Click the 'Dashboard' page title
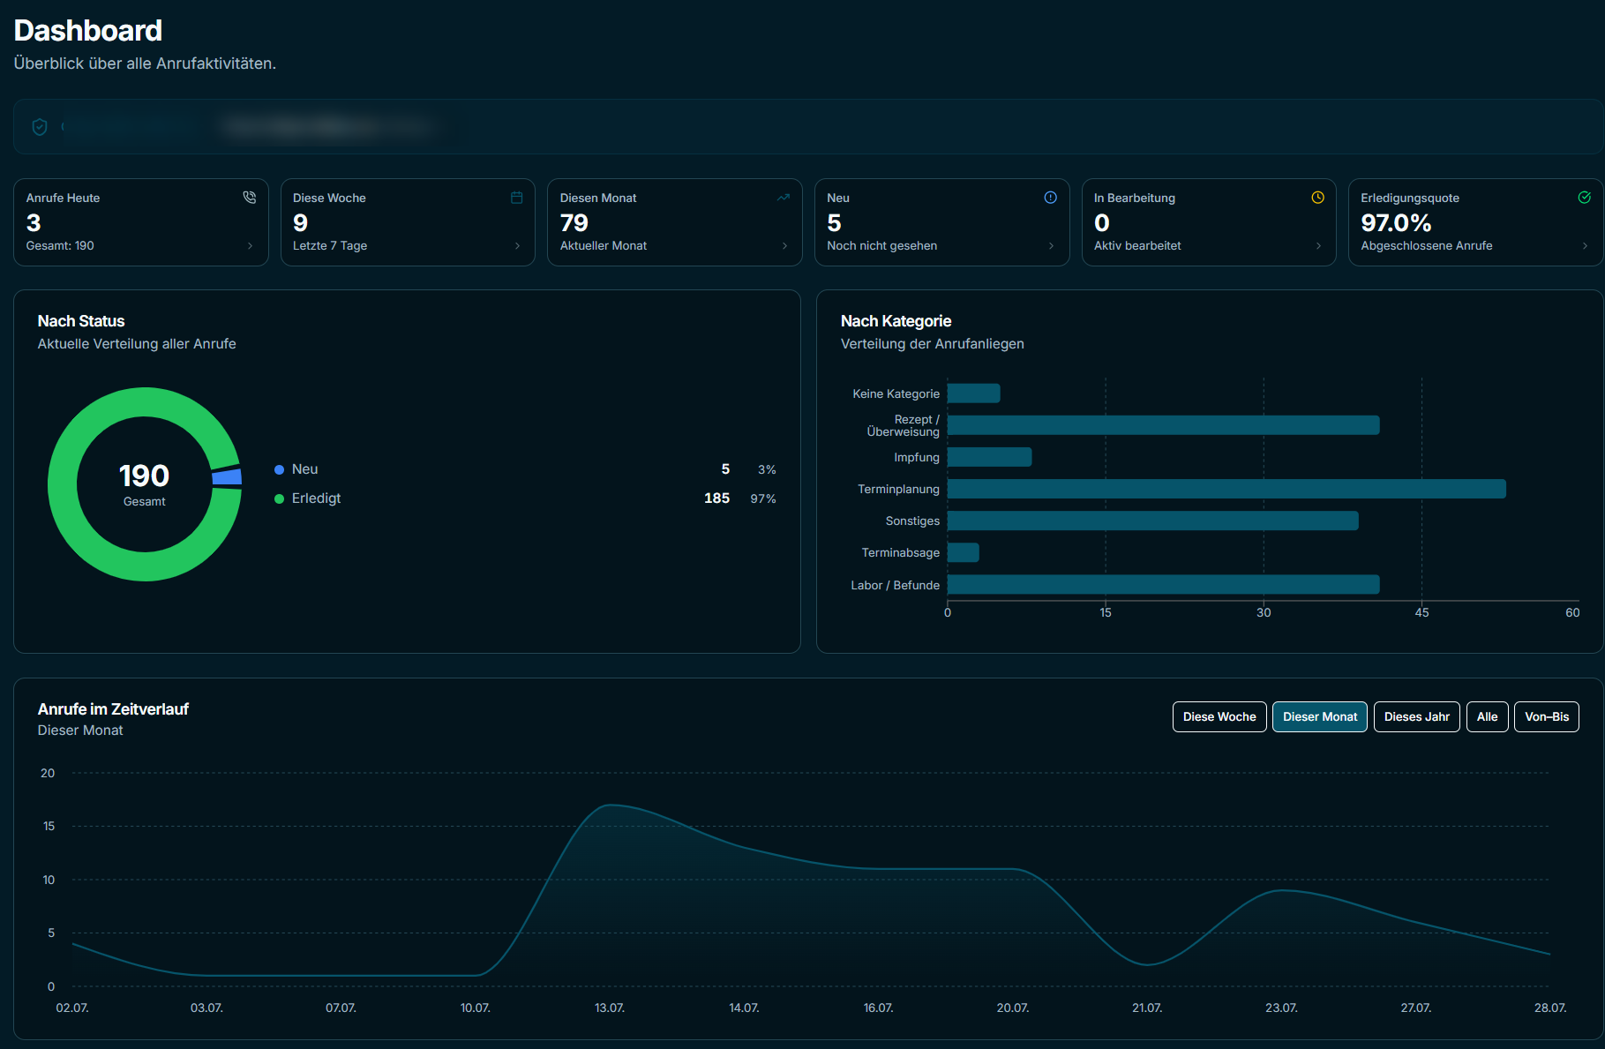1605x1049 pixels. [88, 31]
